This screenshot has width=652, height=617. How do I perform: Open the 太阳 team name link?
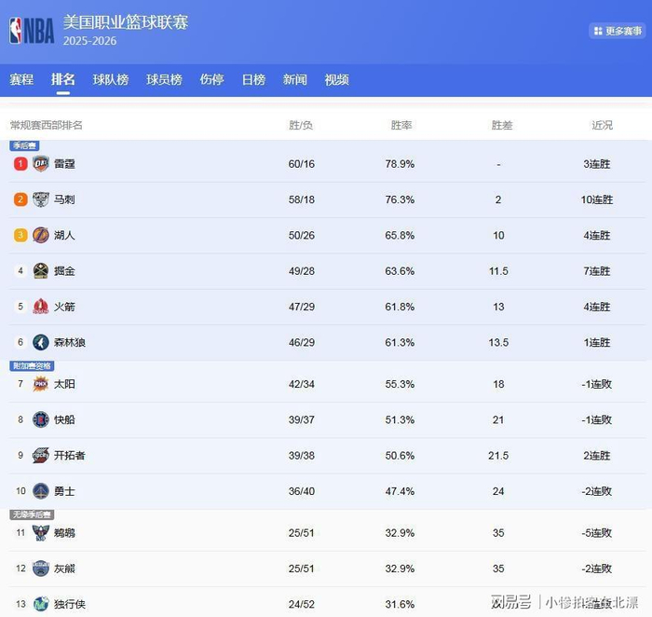[64, 384]
